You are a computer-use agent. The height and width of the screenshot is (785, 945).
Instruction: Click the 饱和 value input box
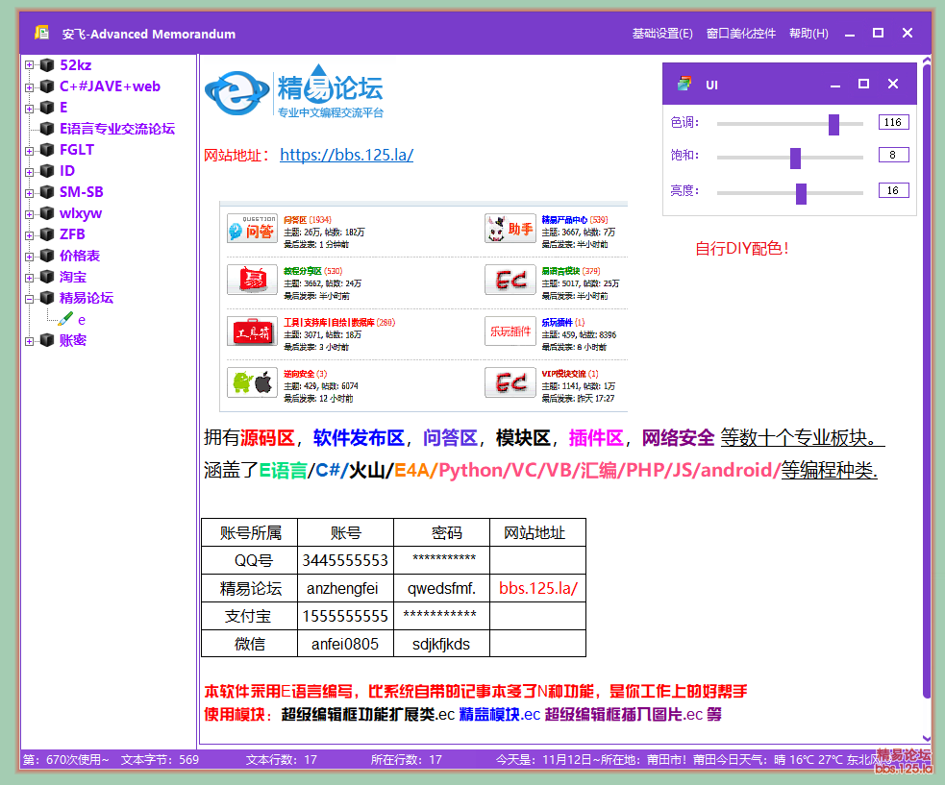892,156
